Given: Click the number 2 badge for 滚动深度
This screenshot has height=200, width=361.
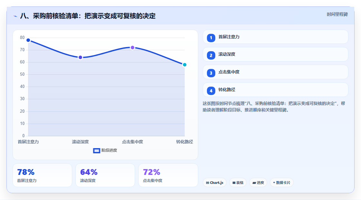Looking at the screenshot, I should coord(211,55).
